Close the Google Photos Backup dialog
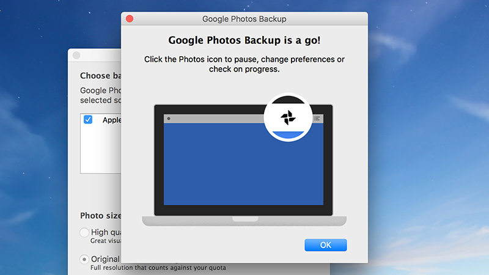This screenshot has height=275, width=489. click(x=130, y=19)
